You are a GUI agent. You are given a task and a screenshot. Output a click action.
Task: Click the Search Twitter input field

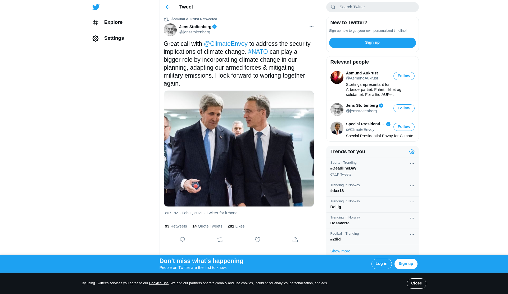(x=376, y=7)
